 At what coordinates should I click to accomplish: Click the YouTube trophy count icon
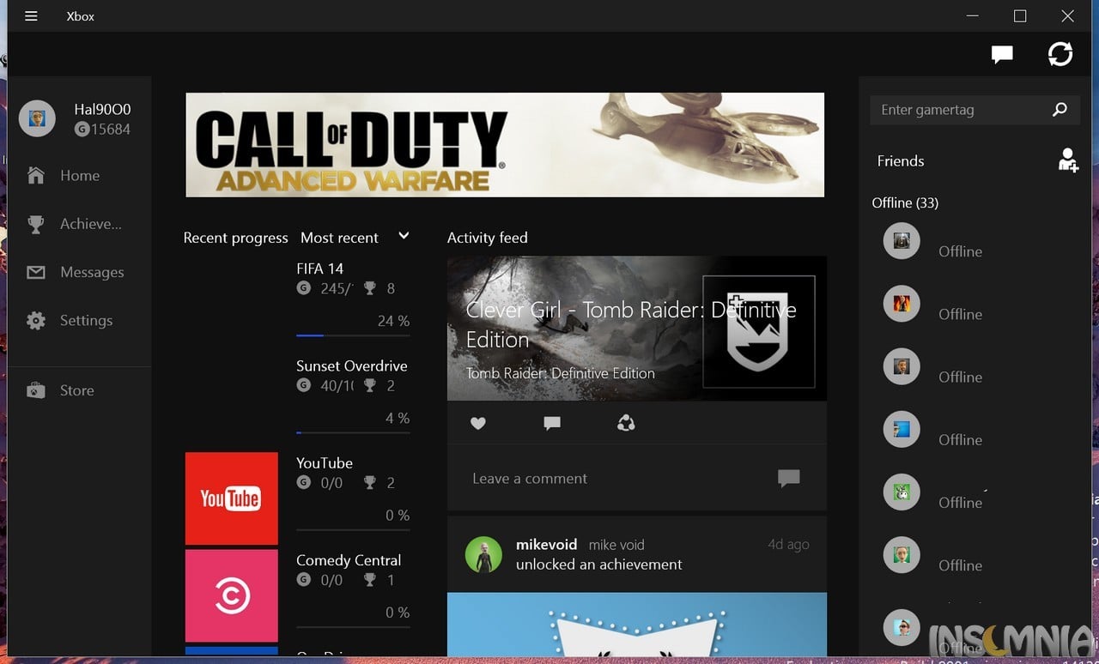pyautogui.click(x=370, y=483)
